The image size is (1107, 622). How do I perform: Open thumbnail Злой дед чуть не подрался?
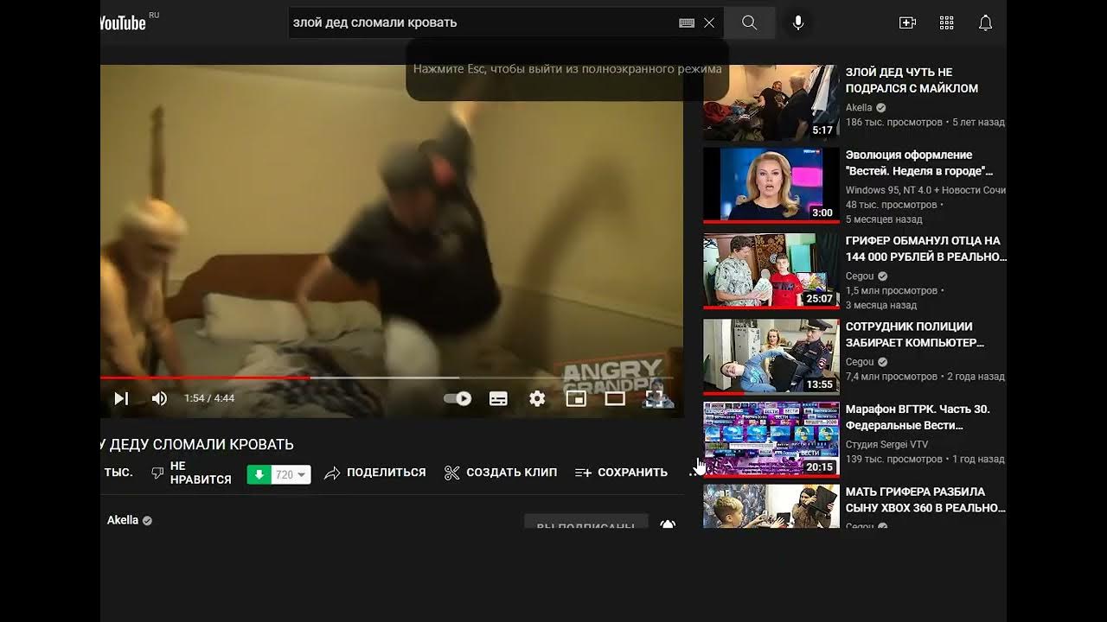(771, 103)
